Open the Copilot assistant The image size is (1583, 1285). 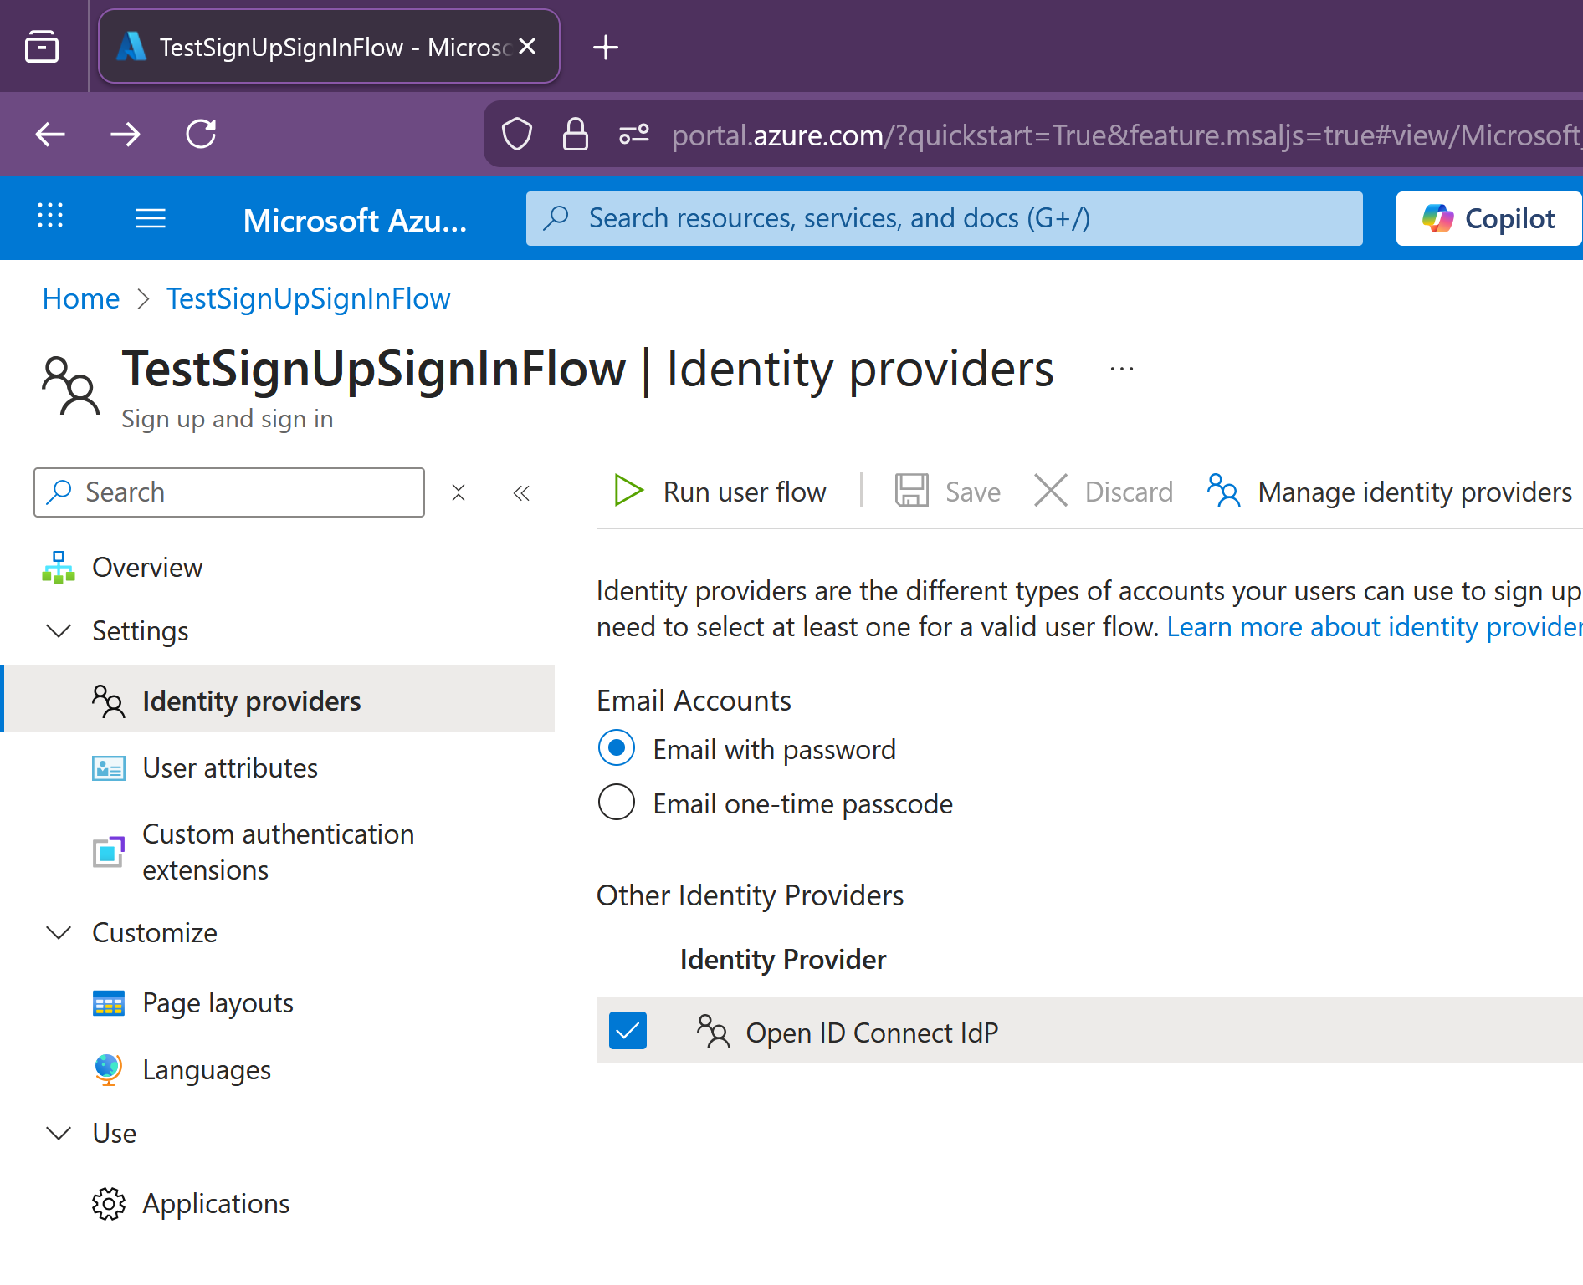point(1488,219)
